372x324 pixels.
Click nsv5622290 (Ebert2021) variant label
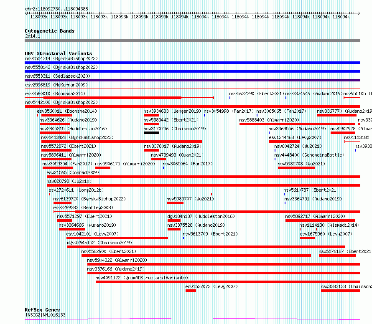[x=257, y=94]
